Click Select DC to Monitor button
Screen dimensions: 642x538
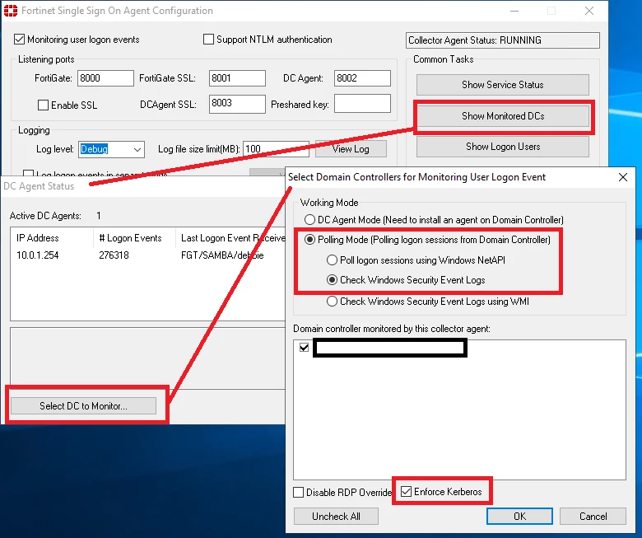[83, 405]
